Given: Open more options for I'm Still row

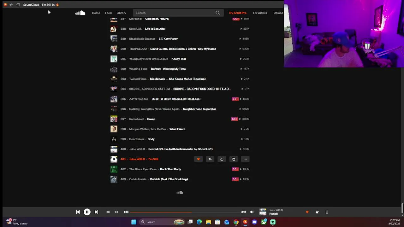Looking at the screenshot, I should (x=245, y=159).
